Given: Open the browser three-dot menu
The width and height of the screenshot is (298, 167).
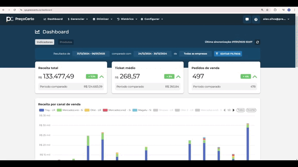Looking at the screenshot, I should 295,10.
